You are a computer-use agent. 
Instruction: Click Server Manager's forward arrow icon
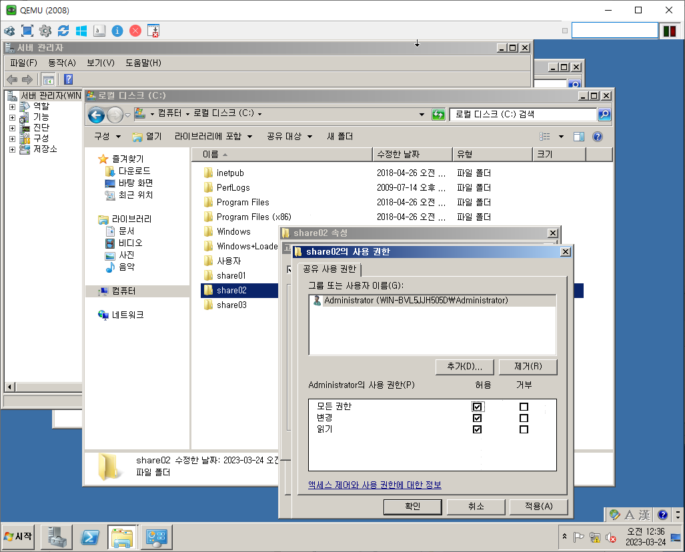[x=27, y=79]
